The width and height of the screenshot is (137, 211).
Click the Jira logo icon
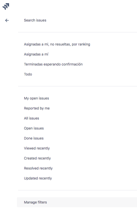pos(6,6)
